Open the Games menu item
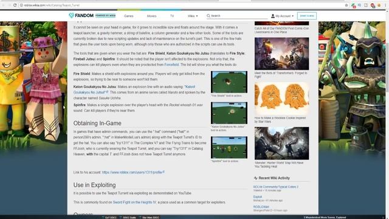Viewport: 389px width, 219px height. tap(128, 16)
